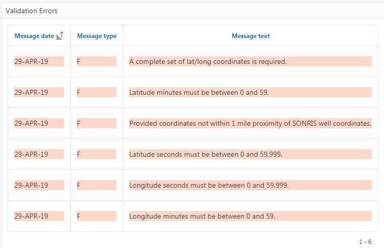Select the Validation Errors region title
384x248 pixels.
[32, 11]
